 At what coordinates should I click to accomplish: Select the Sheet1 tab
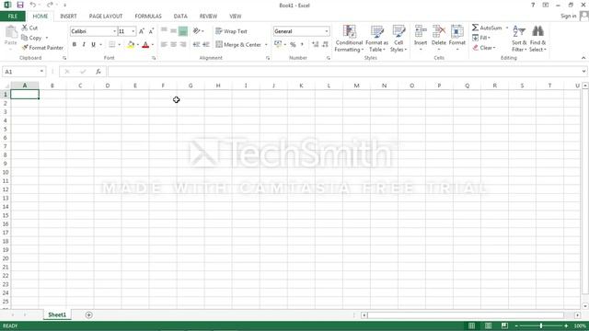click(57, 314)
